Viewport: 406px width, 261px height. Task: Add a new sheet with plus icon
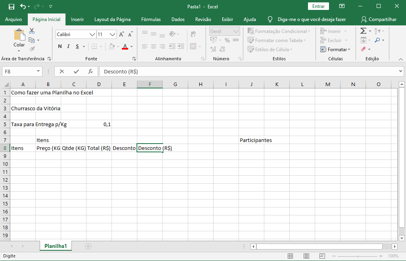point(88,246)
